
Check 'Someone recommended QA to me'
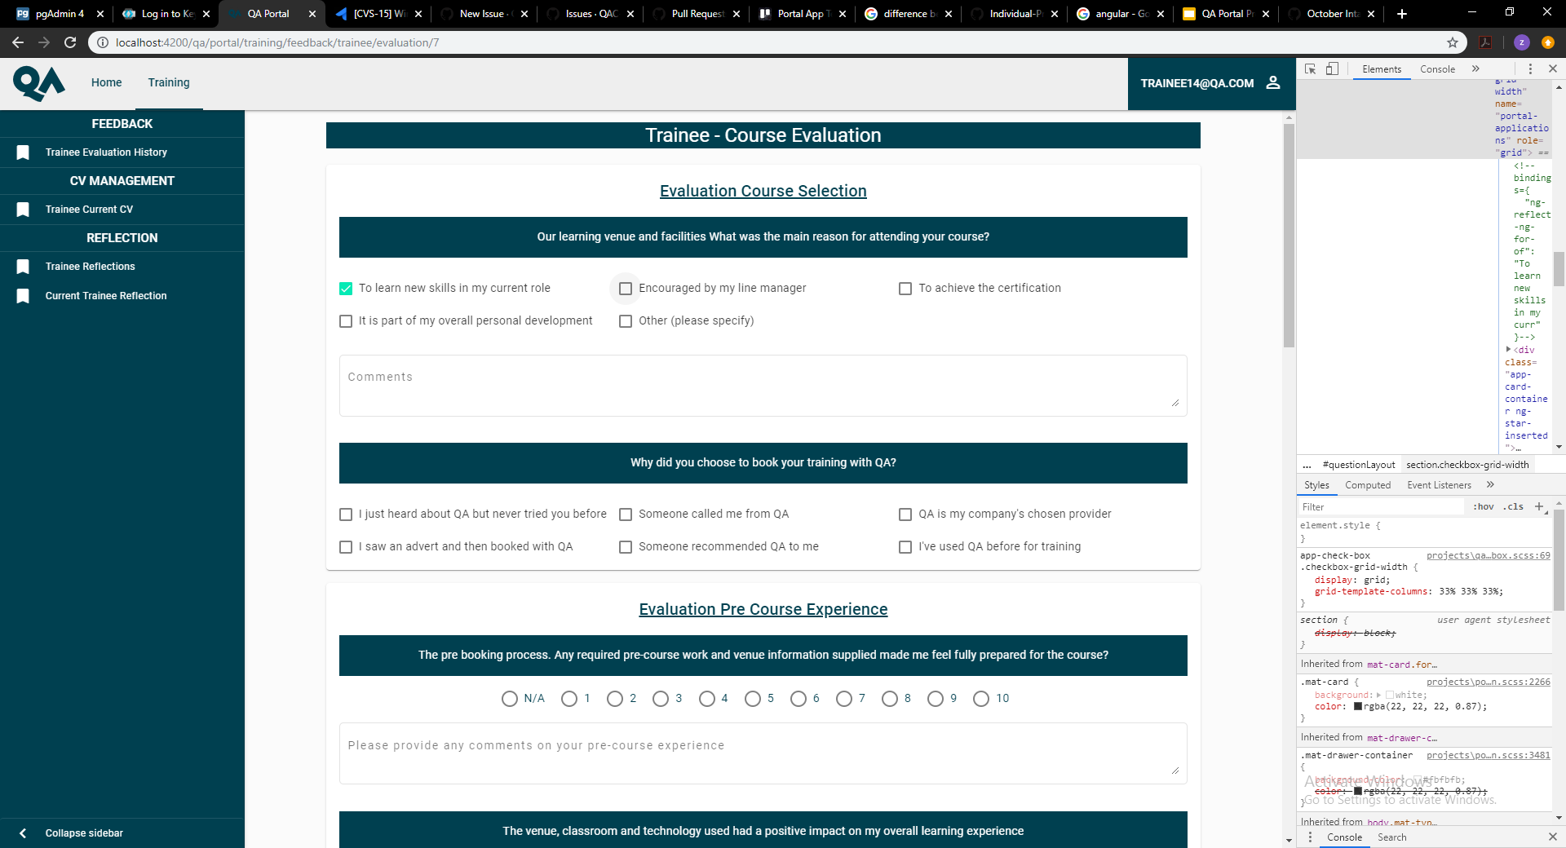pos(626,547)
